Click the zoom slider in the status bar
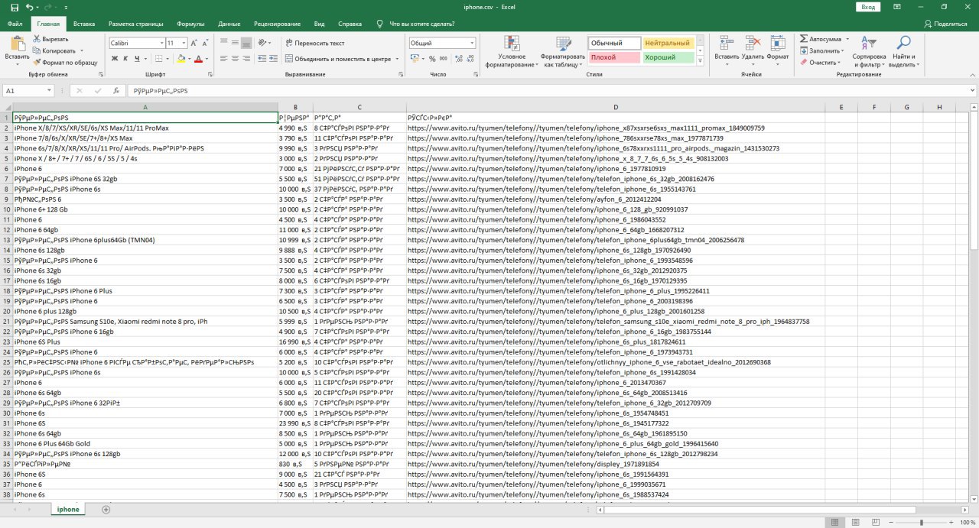 tap(921, 523)
